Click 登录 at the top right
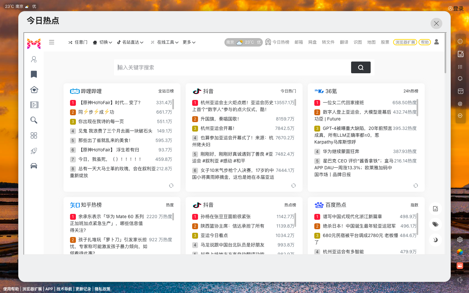Image resolution: width=469 pixels, height=293 pixels. click(456, 9)
